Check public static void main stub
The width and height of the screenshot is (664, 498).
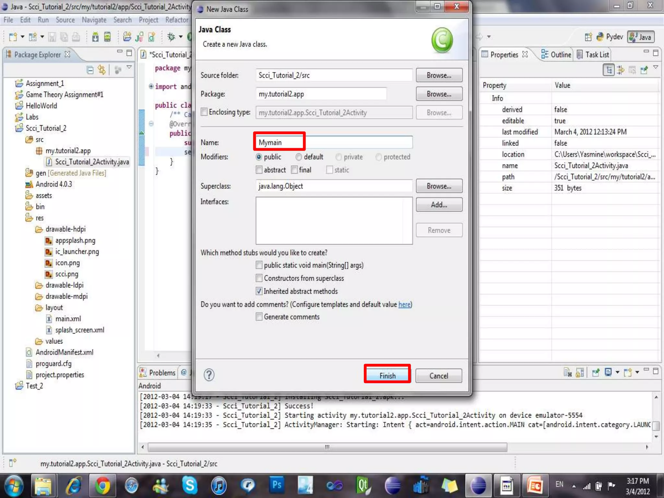(x=259, y=265)
